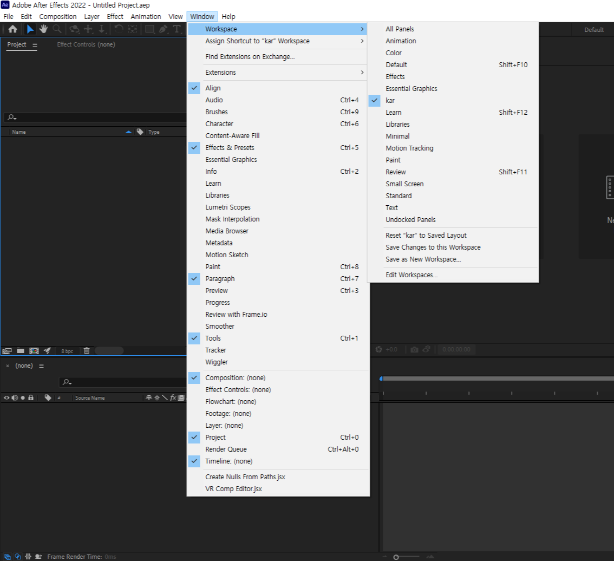This screenshot has width=614, height=561.
Task: Click the Default workspace label top right
Action: click(593, 30)
